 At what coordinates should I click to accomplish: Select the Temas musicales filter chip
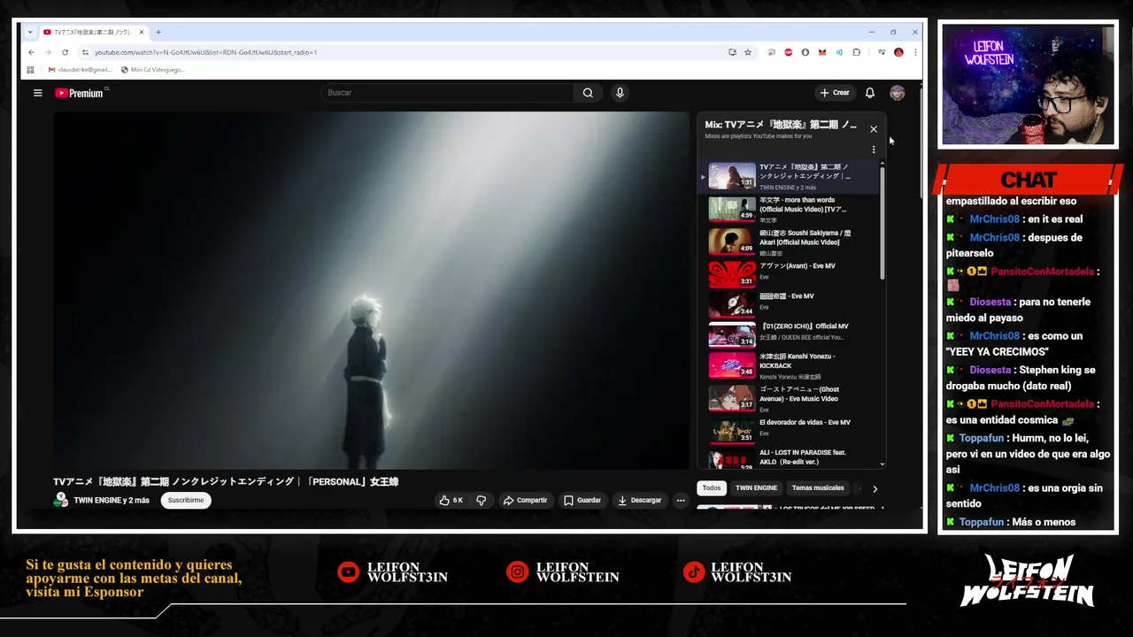[x=818, y=487]
